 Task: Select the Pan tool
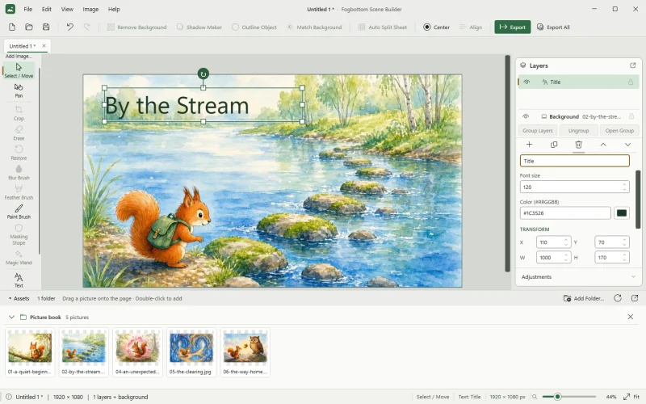[x=19, y=90]
